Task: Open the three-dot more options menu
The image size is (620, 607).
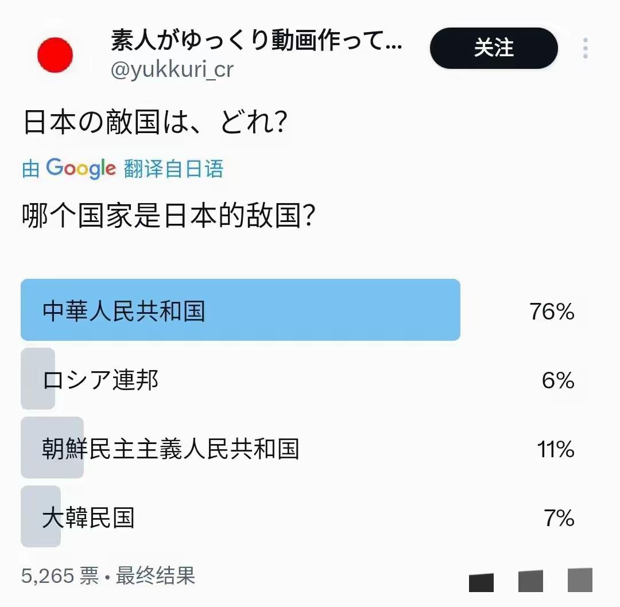Action: (586, 49)
